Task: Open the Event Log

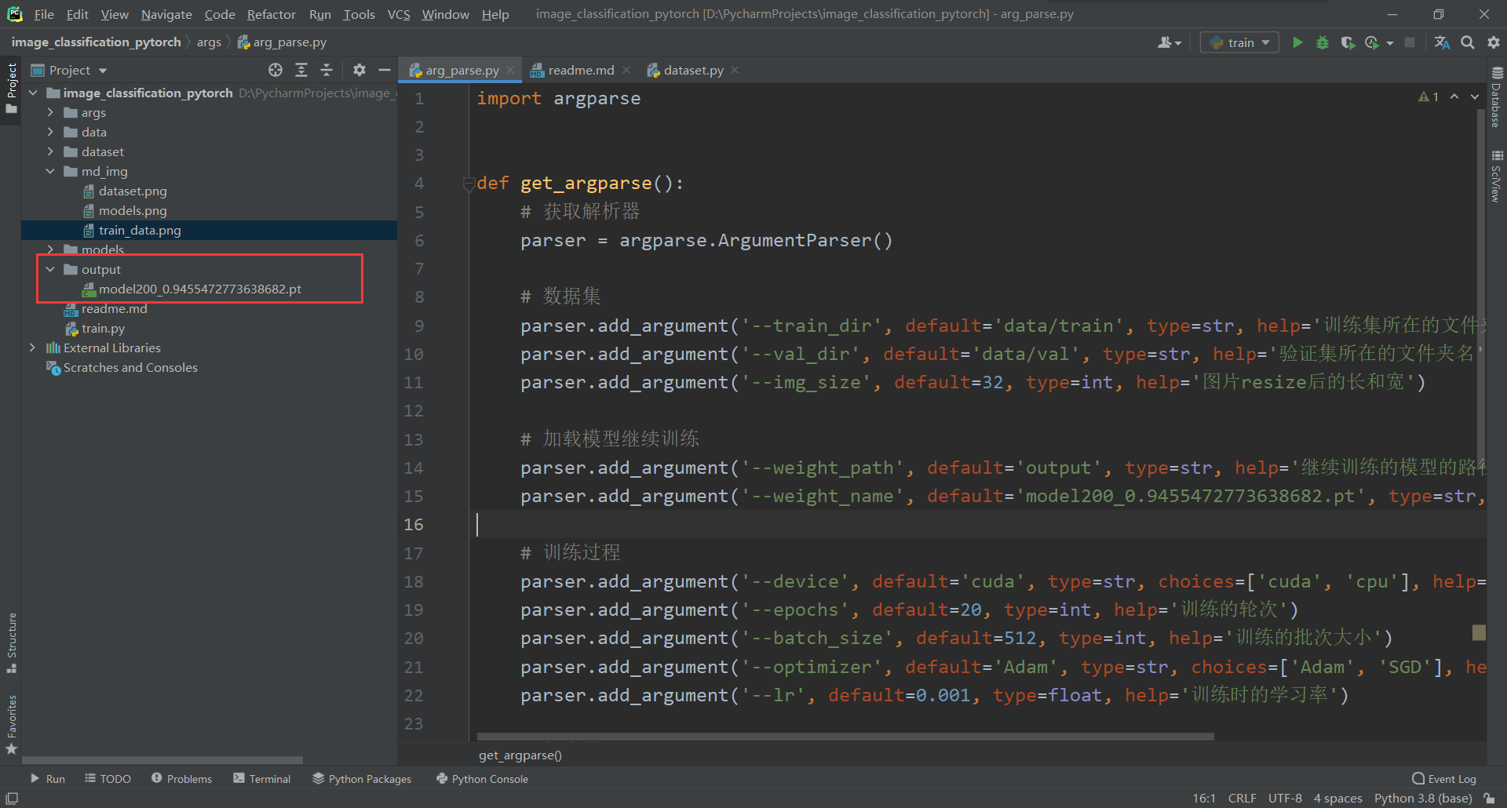Action: coord(1444,779)
